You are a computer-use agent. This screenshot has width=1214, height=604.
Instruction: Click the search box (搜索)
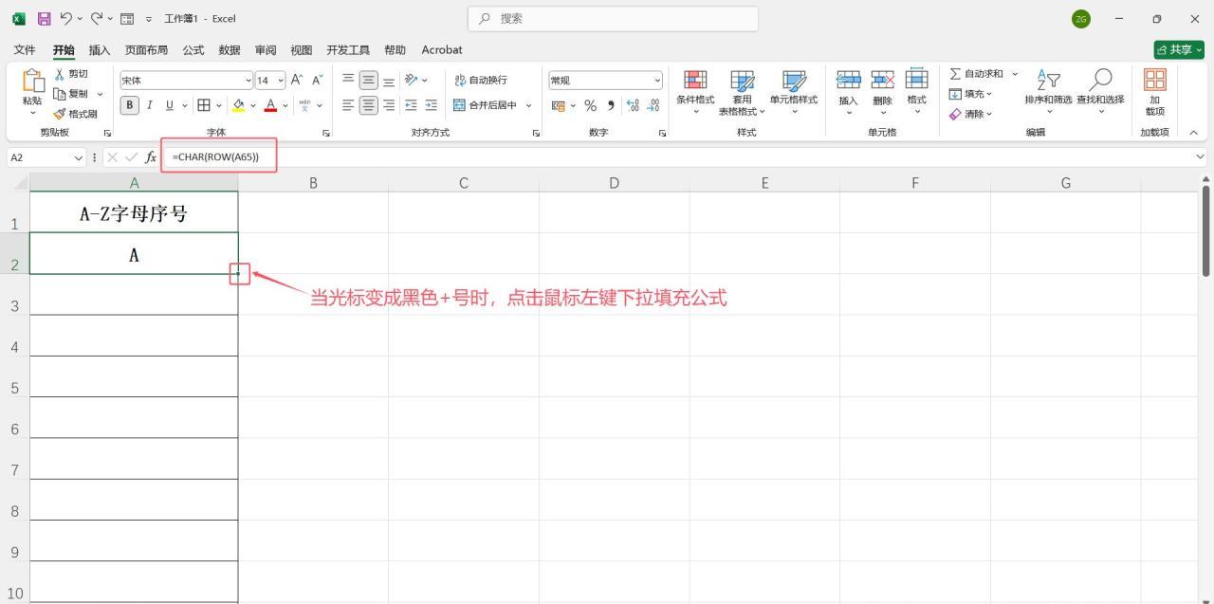pyautogui.click(x=613, y=18)
